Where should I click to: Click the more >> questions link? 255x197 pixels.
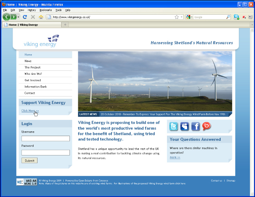[175, 157]
